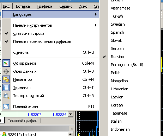163x136 pixels.
Task: Select Обзор рынка menu entry
Action: [x=50, y=63]
